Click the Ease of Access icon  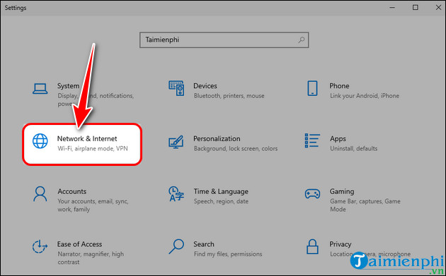tap(40, 246)
